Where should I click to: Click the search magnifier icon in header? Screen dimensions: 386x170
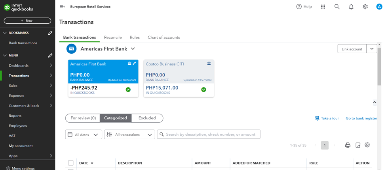coord(337,7)
